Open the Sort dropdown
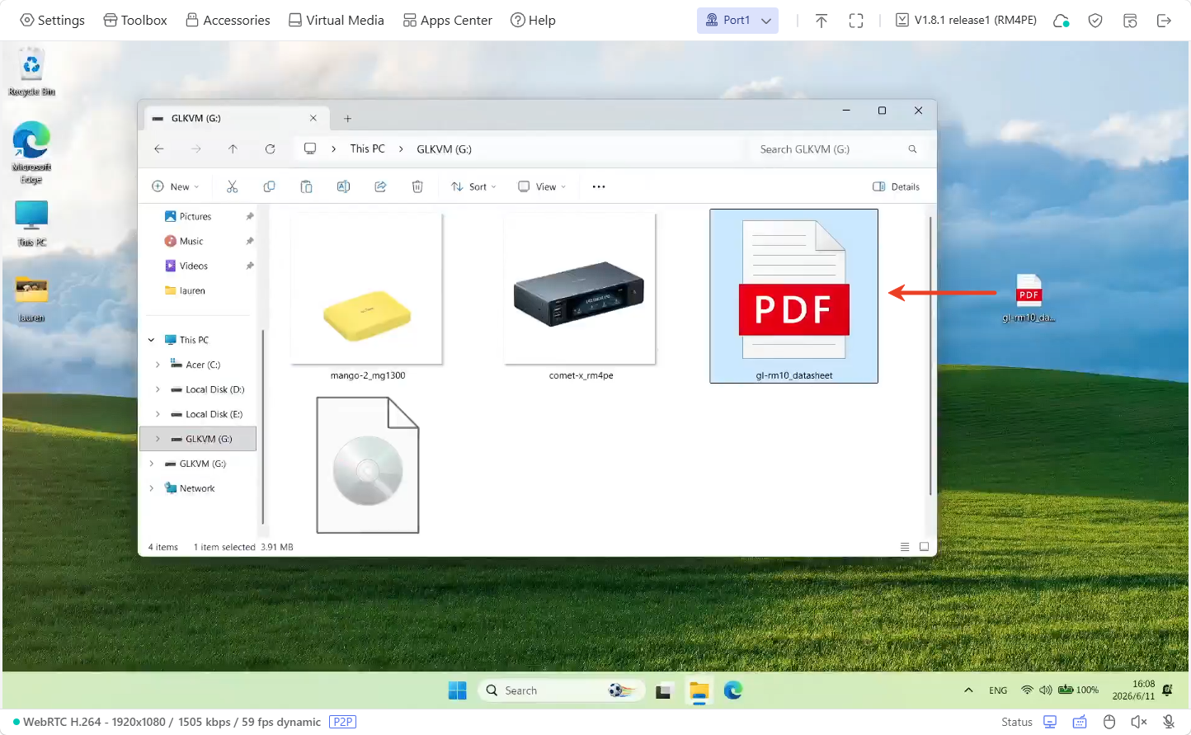 [473, 186]
